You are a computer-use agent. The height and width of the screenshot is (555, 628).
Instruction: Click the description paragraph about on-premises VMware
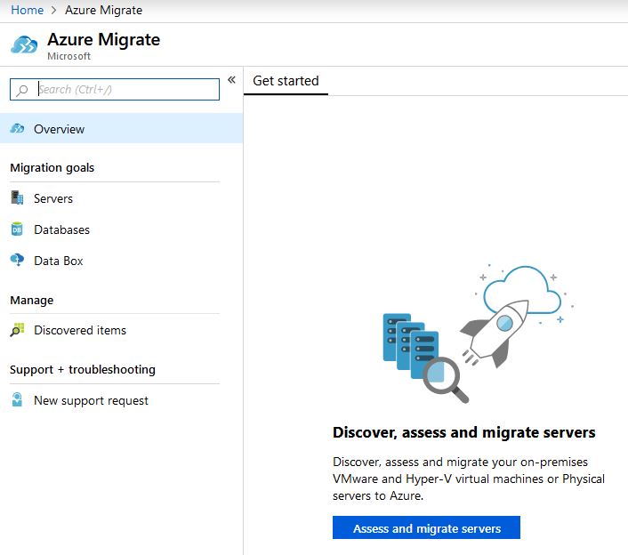pos(469,479)
